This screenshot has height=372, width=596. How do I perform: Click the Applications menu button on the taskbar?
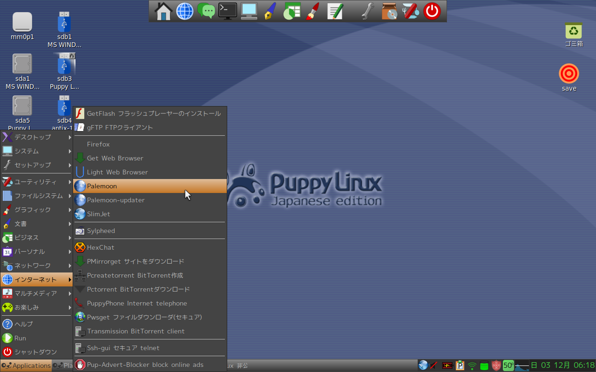[26, 365]
